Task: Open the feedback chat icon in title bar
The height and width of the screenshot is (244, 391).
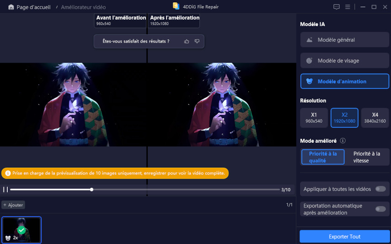Action: point(337,7)
